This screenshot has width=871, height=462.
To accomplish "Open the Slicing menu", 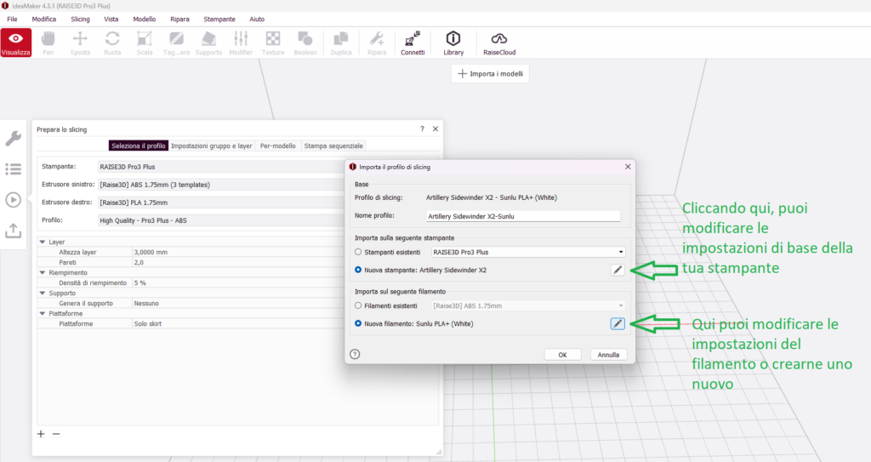I will (x=80, y=19).
